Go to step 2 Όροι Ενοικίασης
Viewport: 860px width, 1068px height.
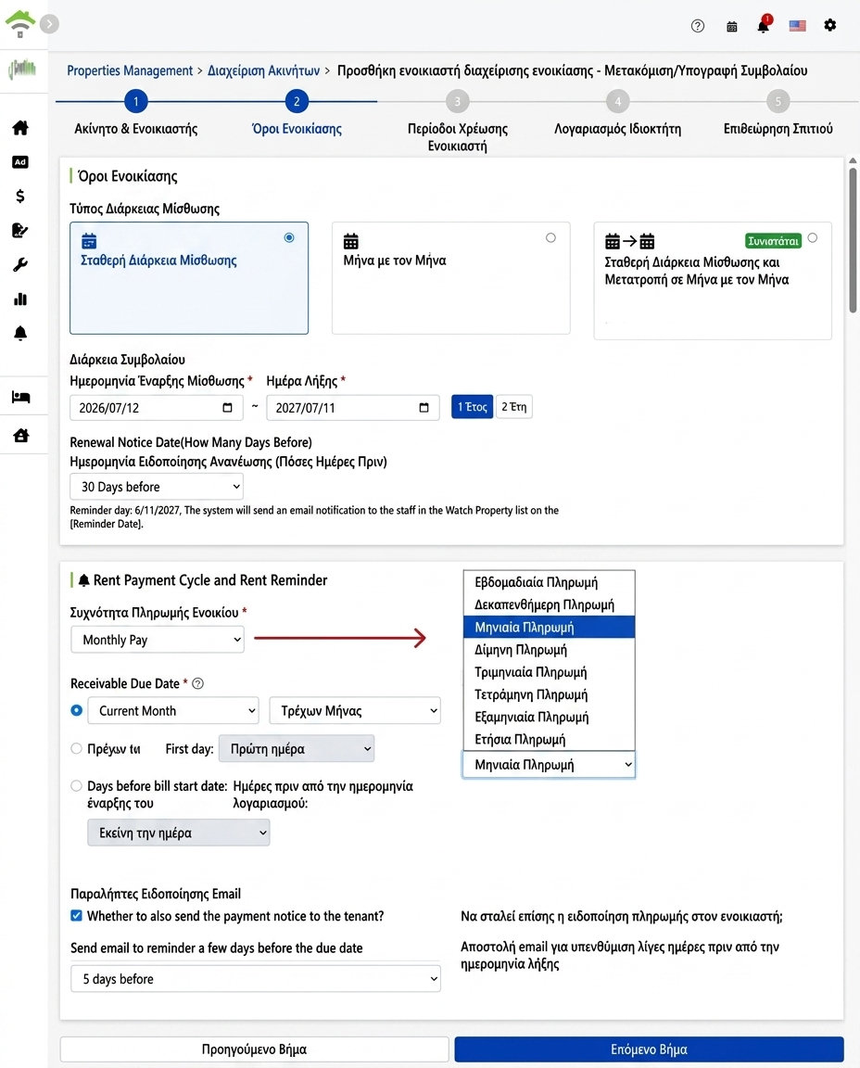[x=297, y=101]
